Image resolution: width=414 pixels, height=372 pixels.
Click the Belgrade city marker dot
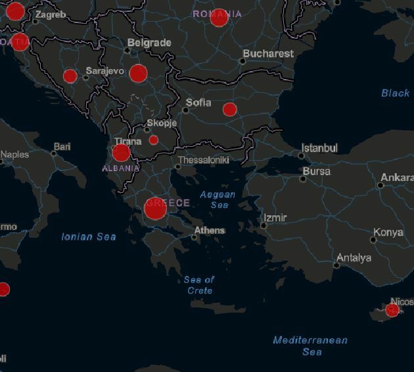tap(127, 50)
